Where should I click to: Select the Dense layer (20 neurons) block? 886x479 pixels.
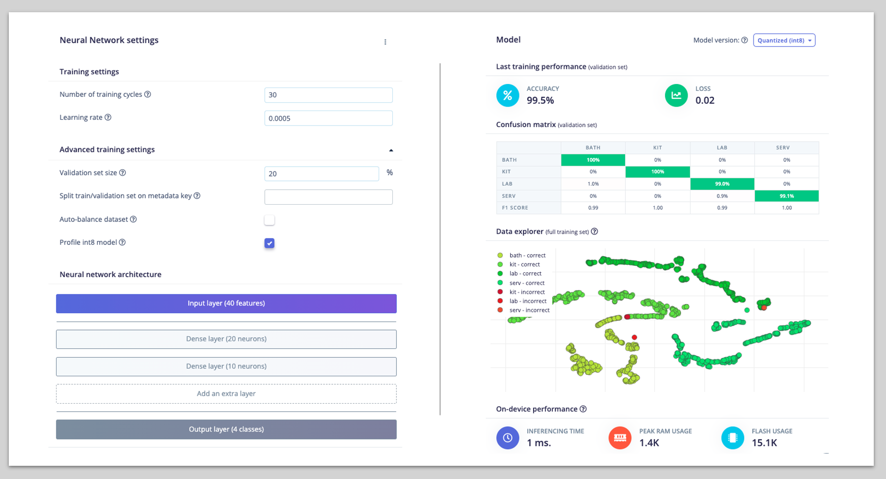226,339
